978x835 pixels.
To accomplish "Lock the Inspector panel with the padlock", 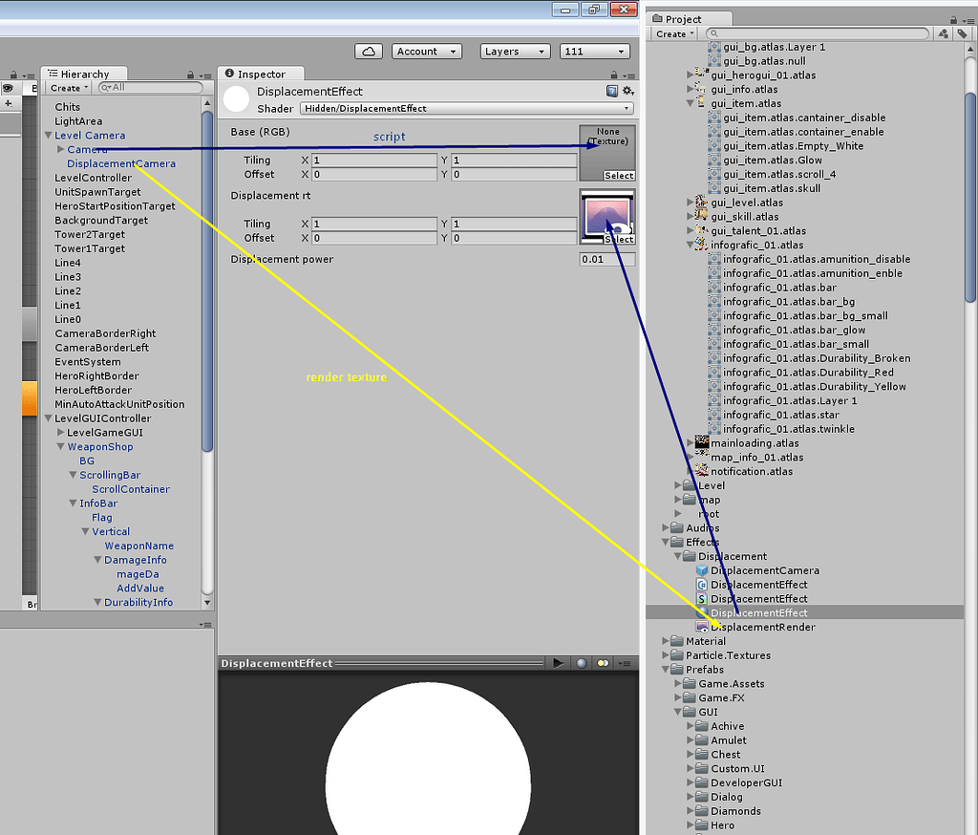I will [x=613, y=73].
